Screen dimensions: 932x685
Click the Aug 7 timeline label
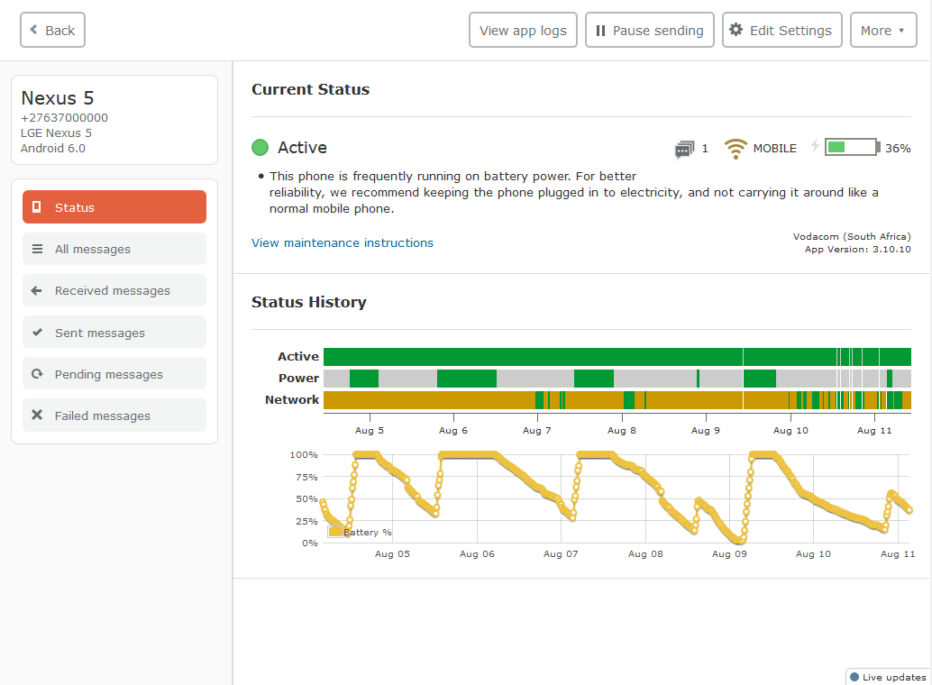[536, 430]
